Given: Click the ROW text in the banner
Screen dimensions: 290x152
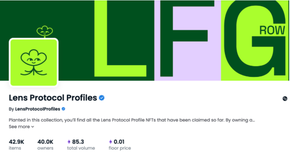Looking at the screenshot, I should click(x=272, y=30).
